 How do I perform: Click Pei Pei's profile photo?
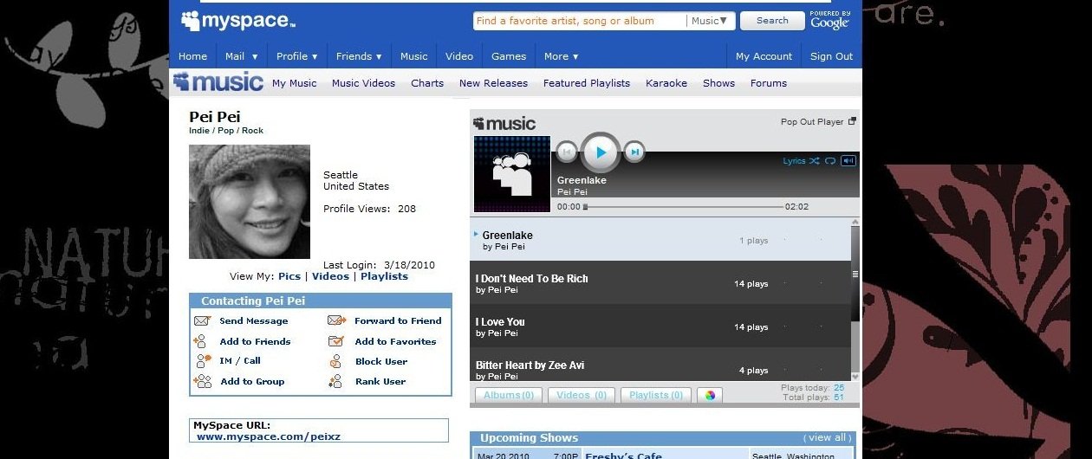[250, 202]
